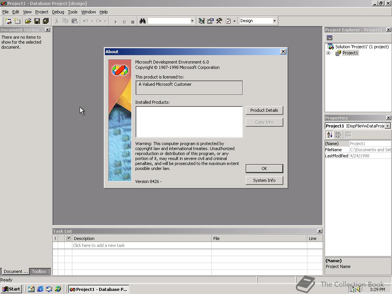Image resolution: width=392 pixels, height=294 pixels.
Task: Open the Find text combo box dropdown
Action: (192, 21)
